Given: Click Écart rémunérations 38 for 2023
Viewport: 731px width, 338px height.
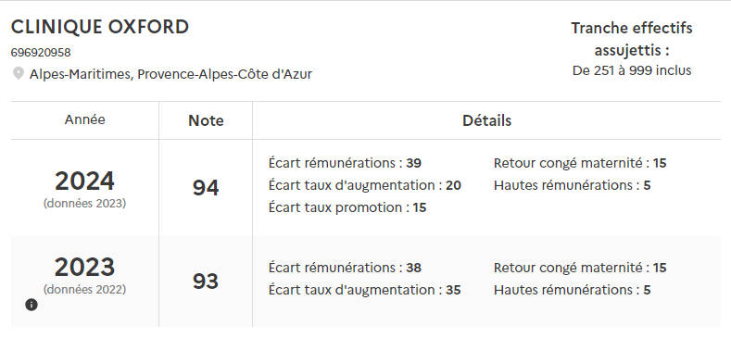Looking at the screenshot, I should point(345,268).
